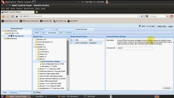The image size is (174, 98).
Task: Open the Aircrack-ng bookmark
Action: point(60,21)
